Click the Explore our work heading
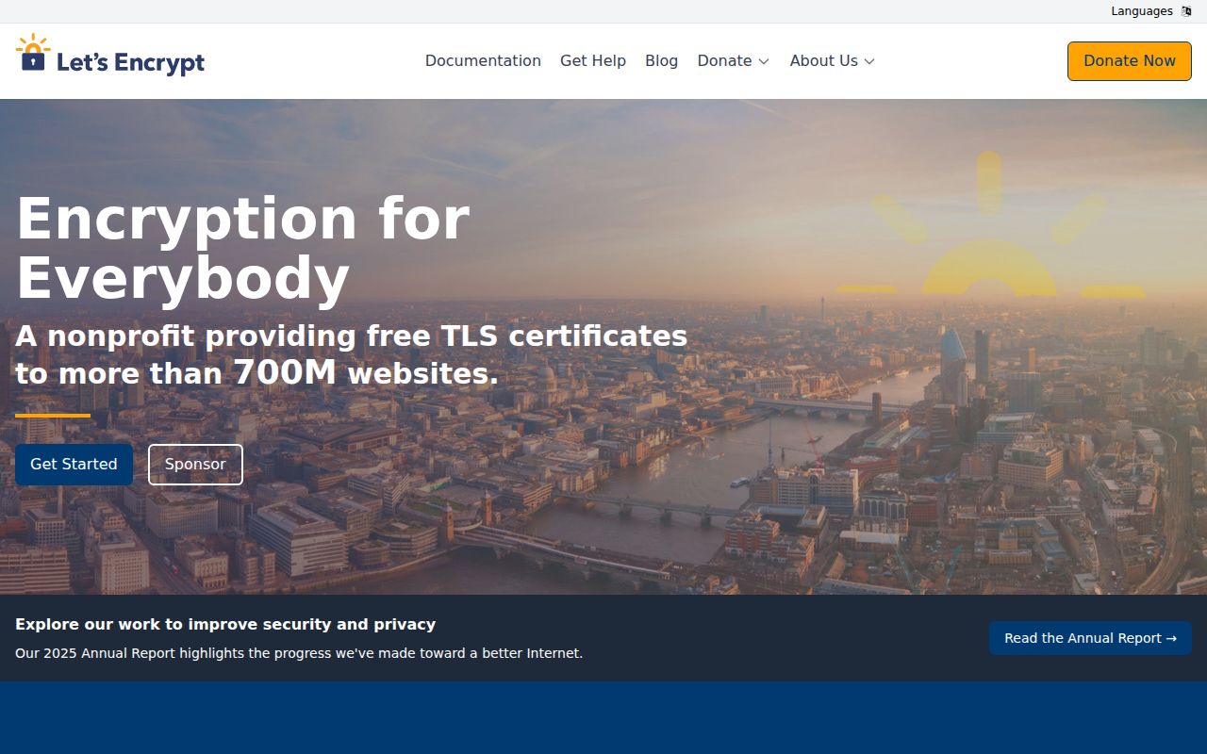This screenshot has height=754, width=1207. 225,624
